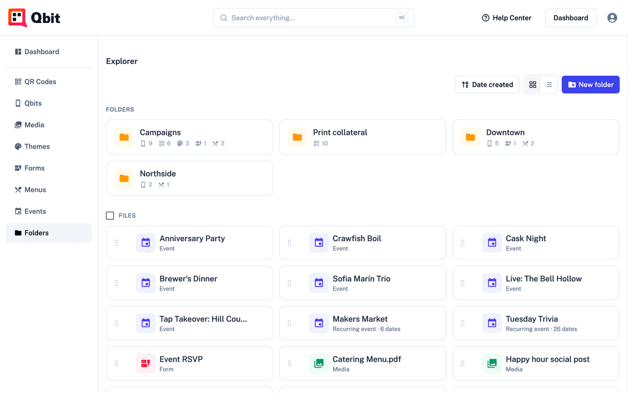This screenshot has height=393, width=628.
Task: Open the Cask Night file title
Action: (x=526, y=238)
